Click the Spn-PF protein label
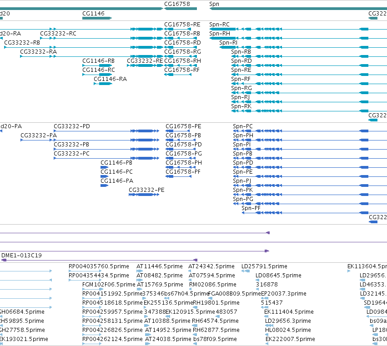The width and height of the screenshot is (387, 346). pos(251,208)
